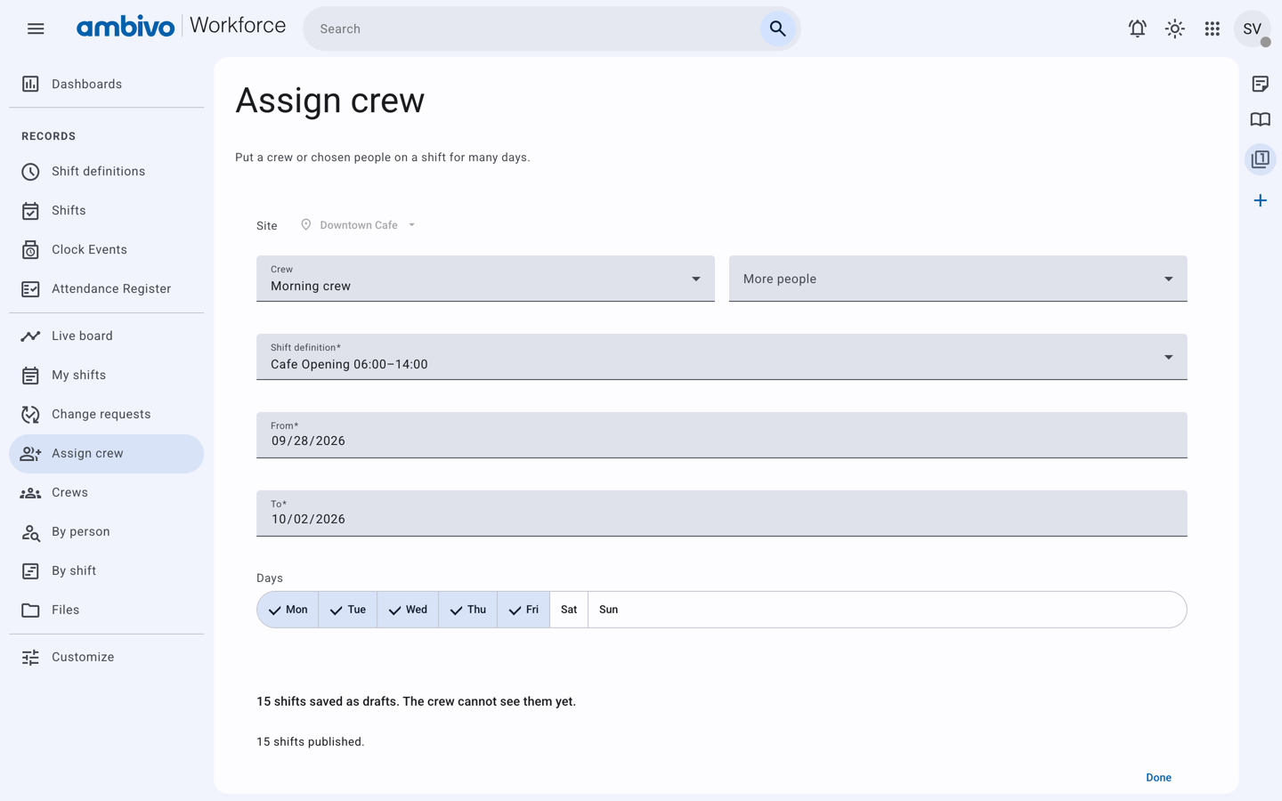This screenshot has width=1282, height=801.
Task: Click the By person icon
Action: [30, 532]
